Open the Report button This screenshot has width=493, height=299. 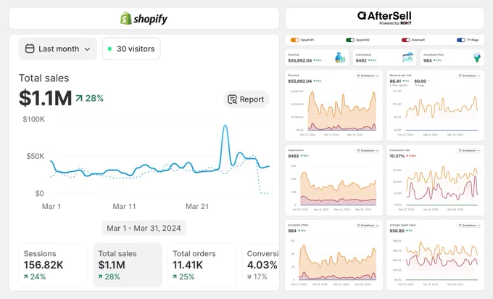[246, 99]
